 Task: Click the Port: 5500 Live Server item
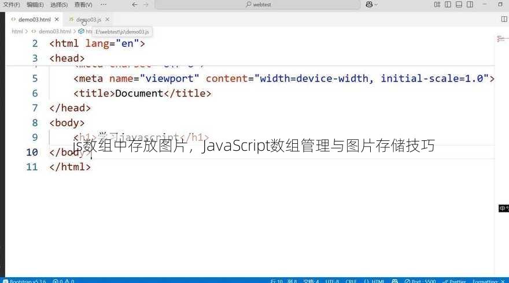pos(420,281)
